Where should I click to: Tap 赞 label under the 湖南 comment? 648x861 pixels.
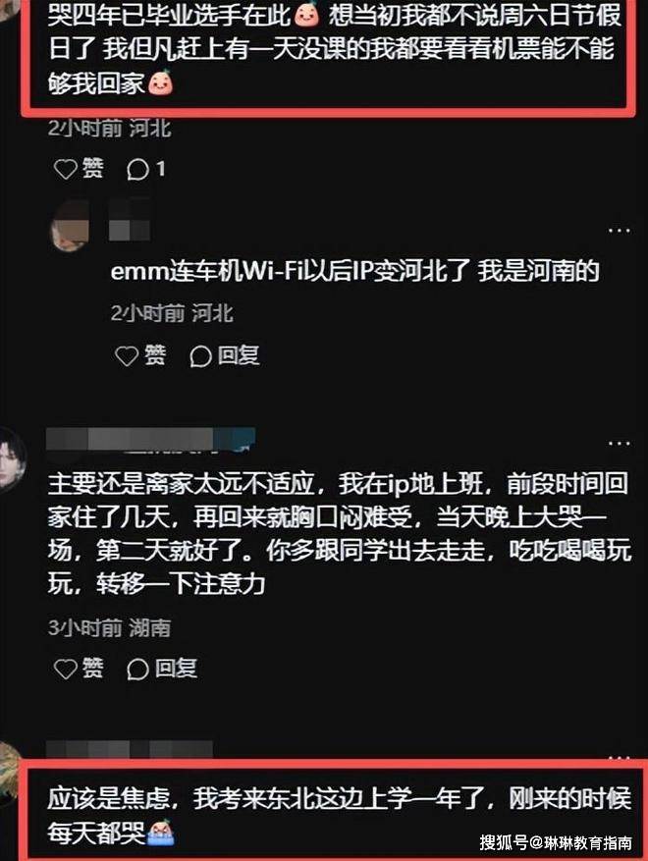pos(93,668)
